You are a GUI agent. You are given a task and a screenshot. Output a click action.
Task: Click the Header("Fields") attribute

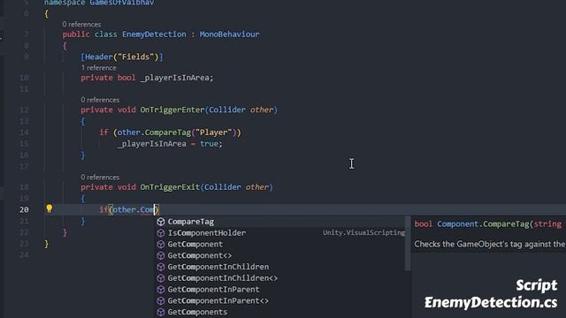point(122,57)
